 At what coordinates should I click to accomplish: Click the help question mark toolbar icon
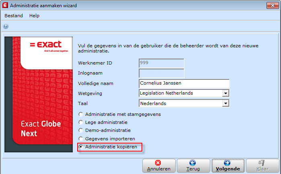pyautogui.click(x=6, y=26)
